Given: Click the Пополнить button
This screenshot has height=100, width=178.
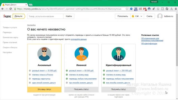Looking at the screenshot, I should [123, 16].
